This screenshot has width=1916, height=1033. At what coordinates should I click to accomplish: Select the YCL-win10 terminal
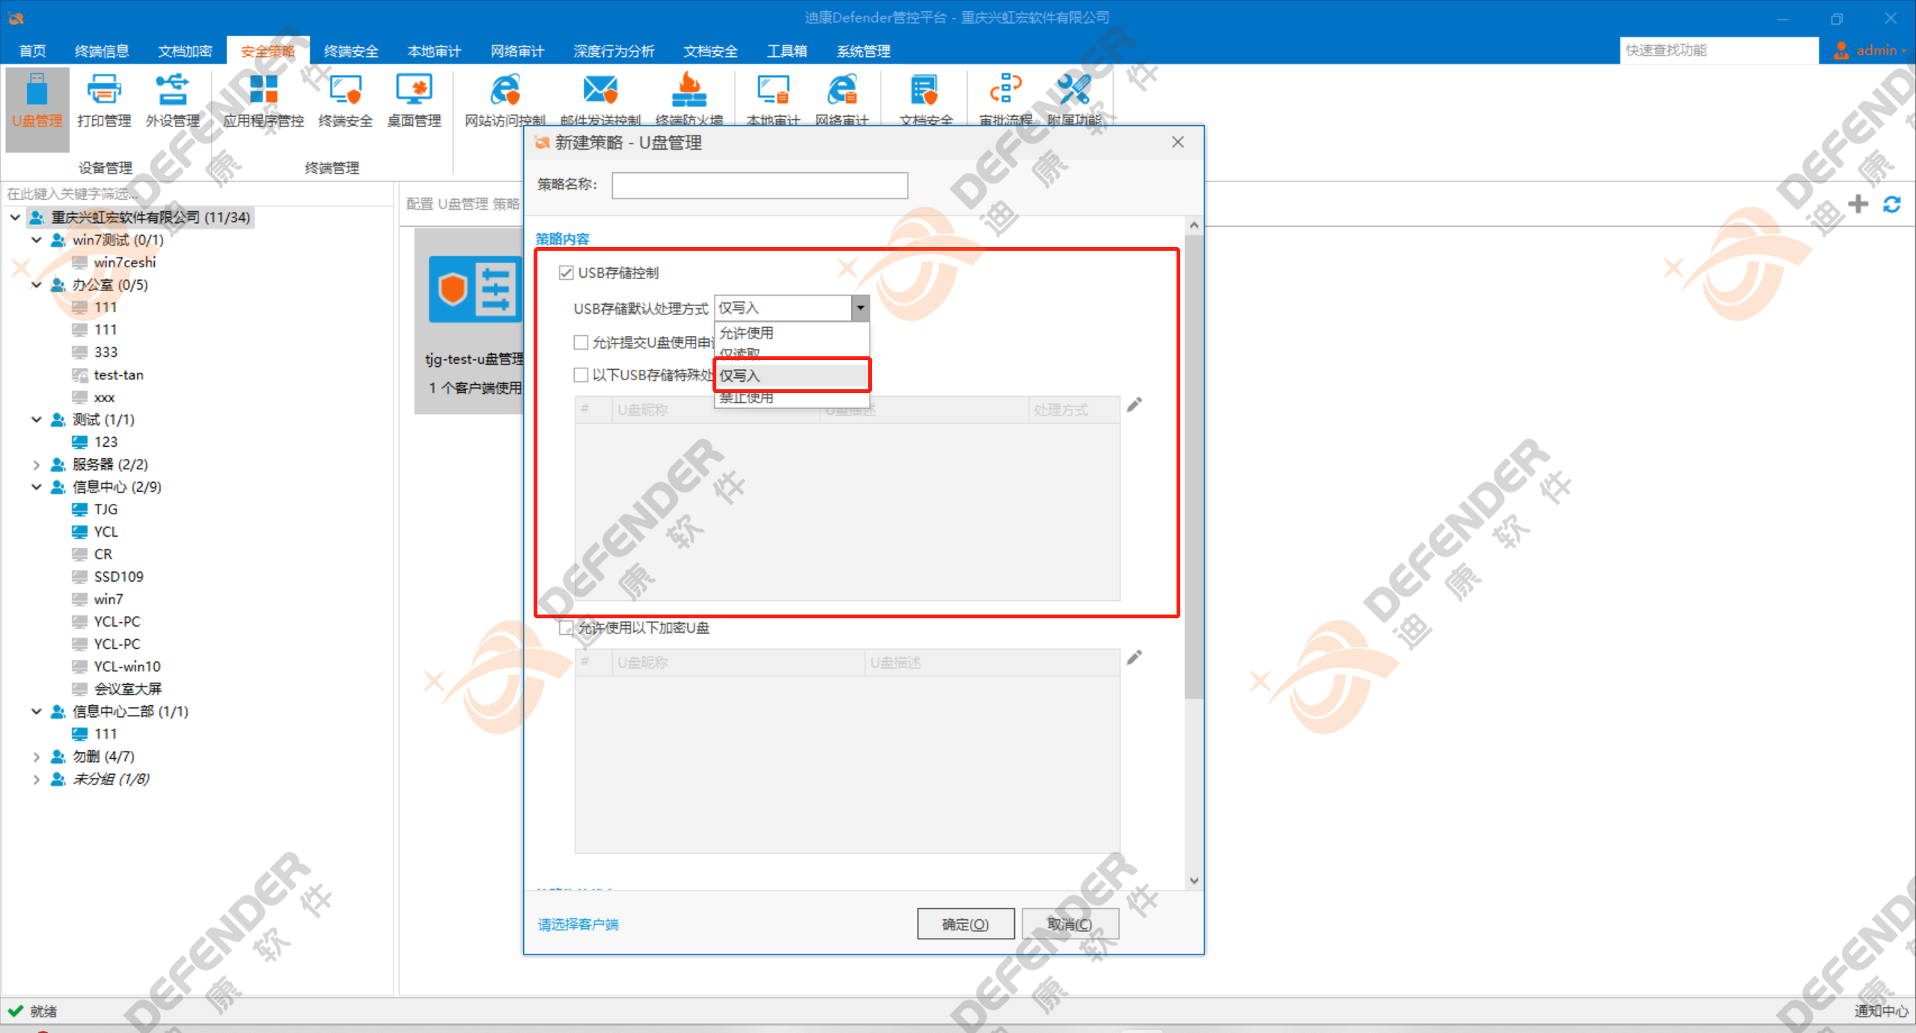126,666
